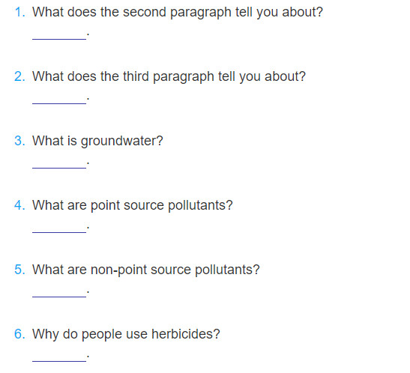Image resolution: width=410 pixels, height=373 pixels.
Task: Click the blue number 2 label
Action: click(20, 76)
